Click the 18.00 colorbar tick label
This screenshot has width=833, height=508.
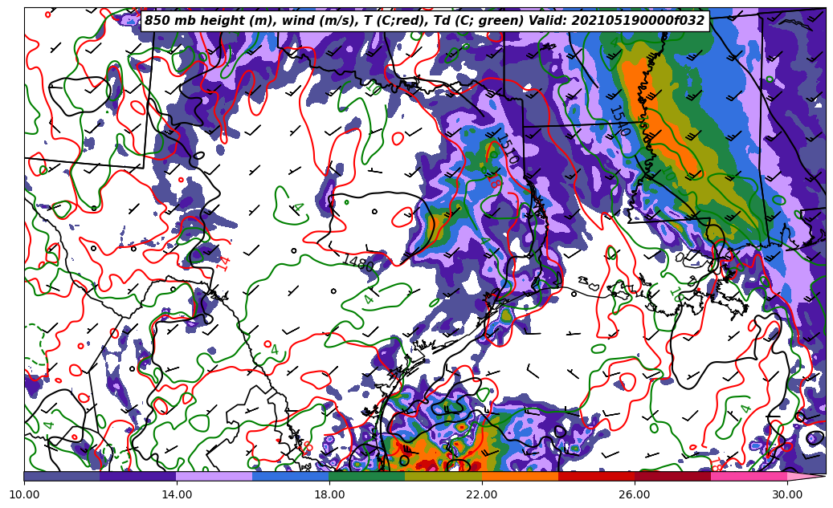click(x=329, y=494)
